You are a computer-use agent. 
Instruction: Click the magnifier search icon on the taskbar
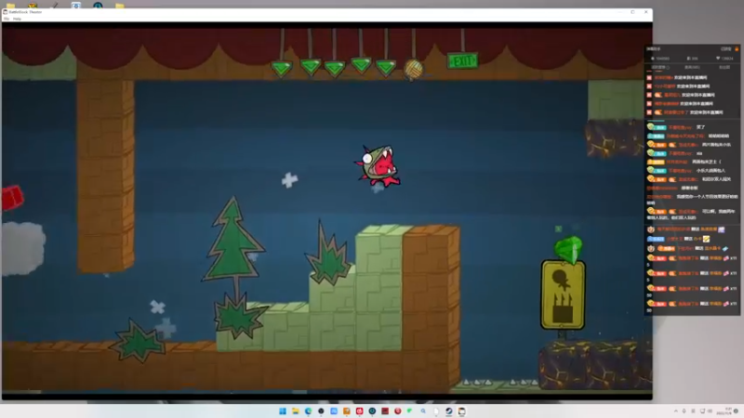click(423, 411)
